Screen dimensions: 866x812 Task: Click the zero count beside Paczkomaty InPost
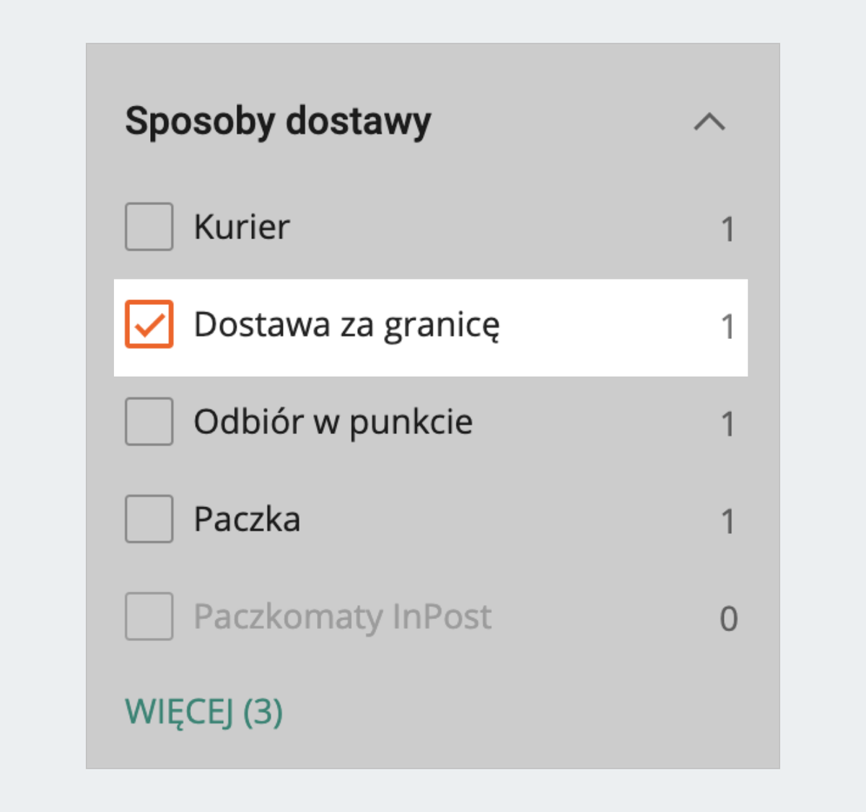pyautogui.click(x=728, y=619)
